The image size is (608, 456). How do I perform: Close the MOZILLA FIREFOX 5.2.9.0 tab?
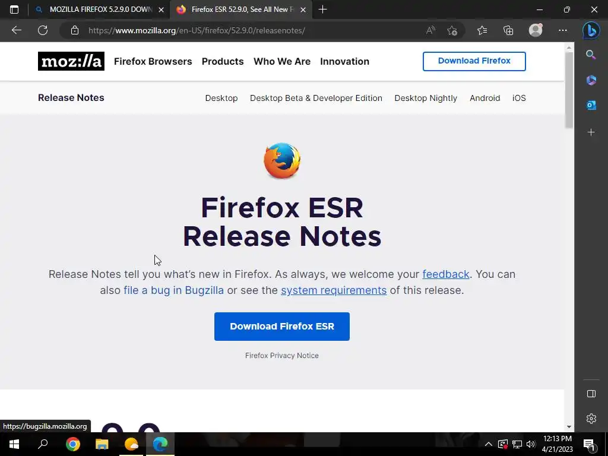[161, 9]
